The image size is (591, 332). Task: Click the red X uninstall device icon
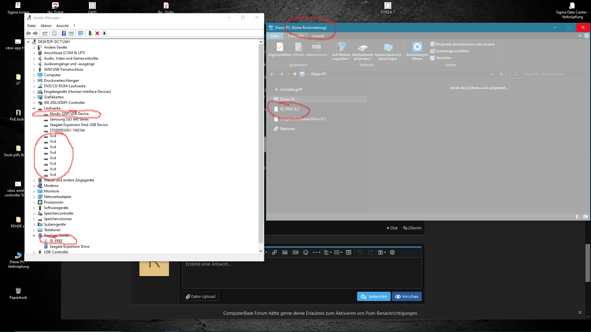97,33
